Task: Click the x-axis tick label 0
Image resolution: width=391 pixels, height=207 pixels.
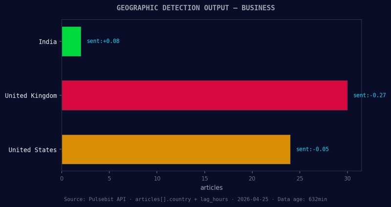Action: coord(62,179)
